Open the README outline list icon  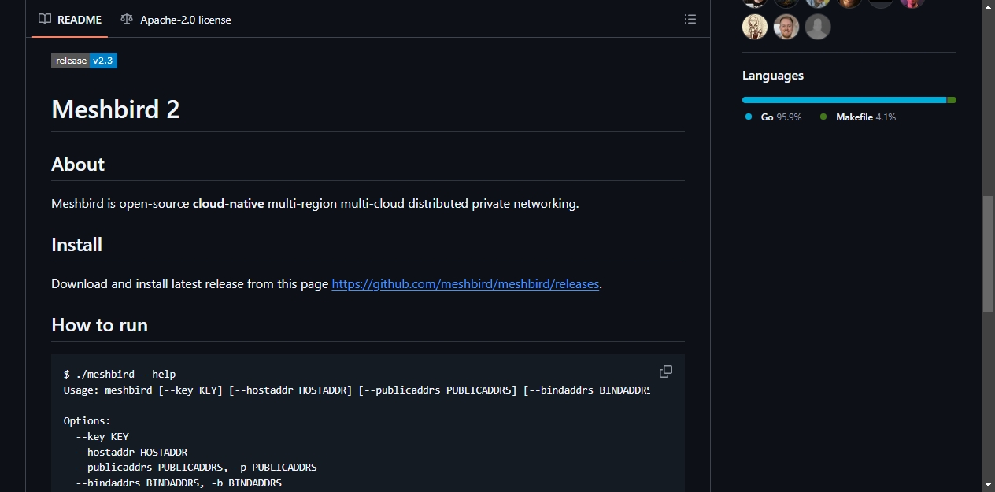[690, 20]
